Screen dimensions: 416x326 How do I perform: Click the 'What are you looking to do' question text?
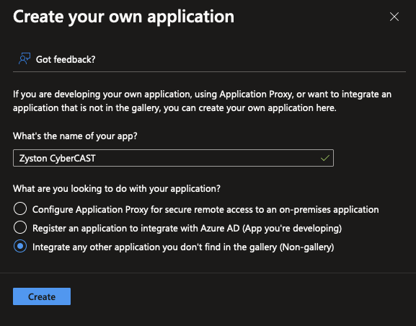coord(117,188)
